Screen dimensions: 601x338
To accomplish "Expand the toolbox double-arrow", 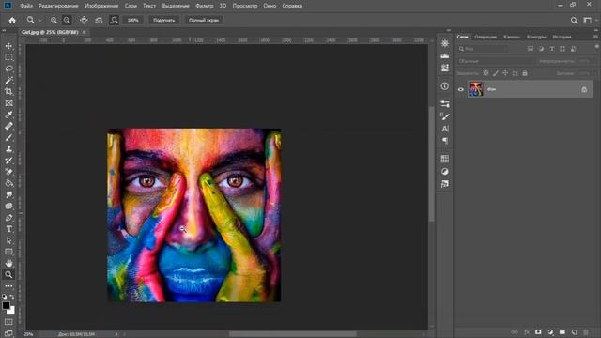I will (x=4, y=30).
